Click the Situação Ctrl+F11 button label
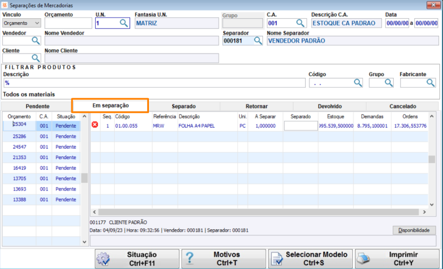 tap(142, 259)
